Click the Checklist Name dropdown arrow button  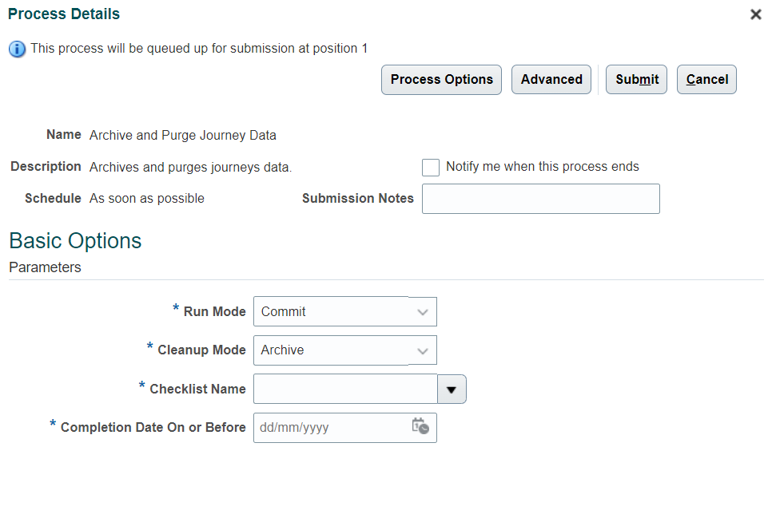[452, 389]
